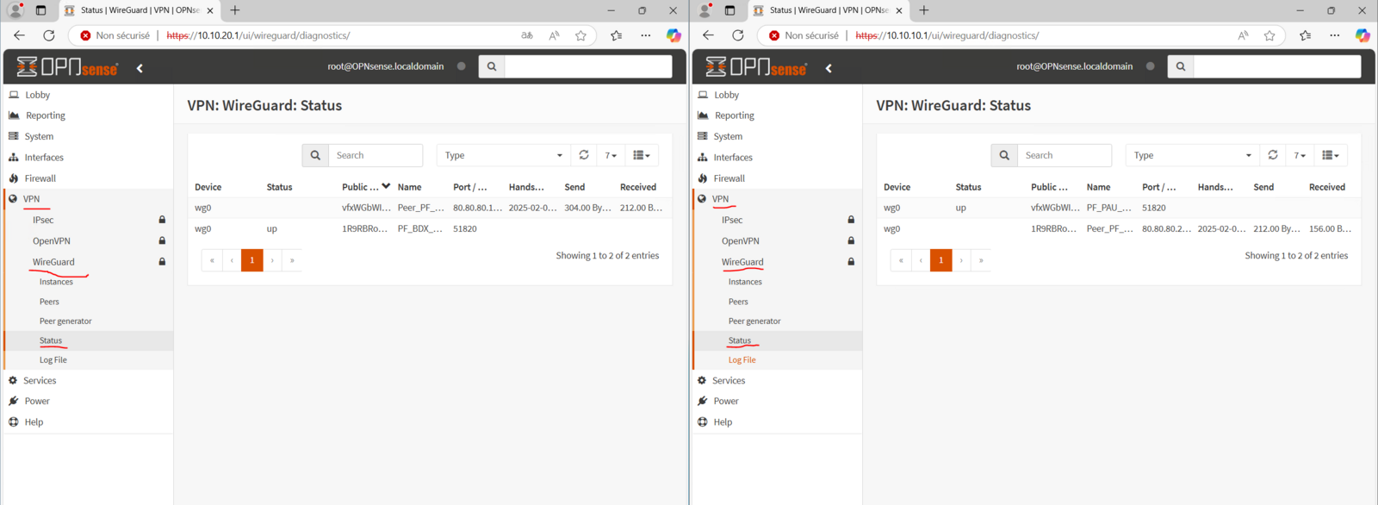Open Copilot in the right browser window
The image size is (1378, 505).
(x=1362, y=35)
